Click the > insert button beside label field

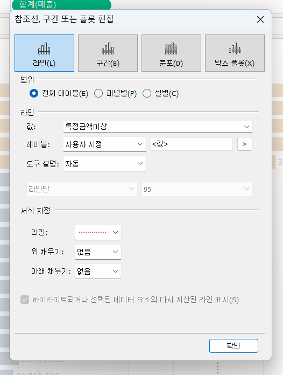[245, 144]
